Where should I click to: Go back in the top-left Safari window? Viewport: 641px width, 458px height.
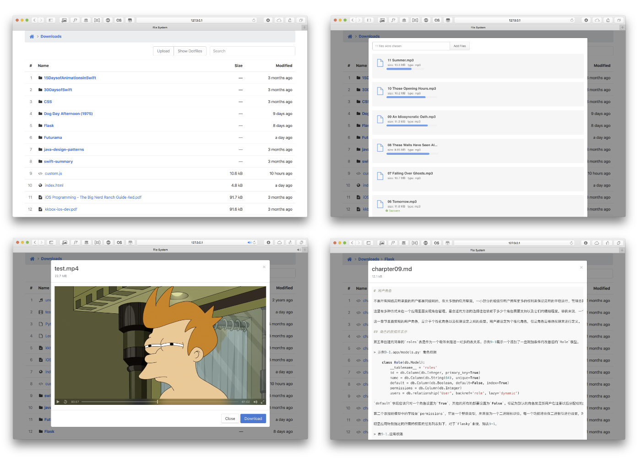(x=34, y=20)
